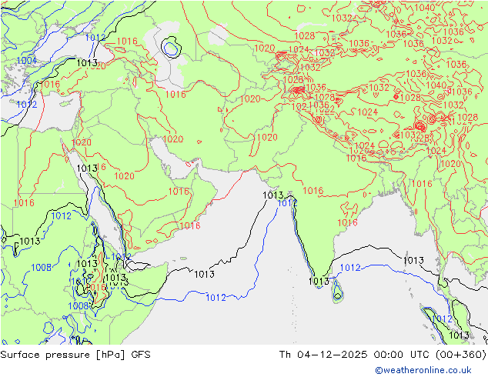This screenshot has width=488, height=377.
Task: Click the black 1013 label near Black Sea
Action: 87,63
